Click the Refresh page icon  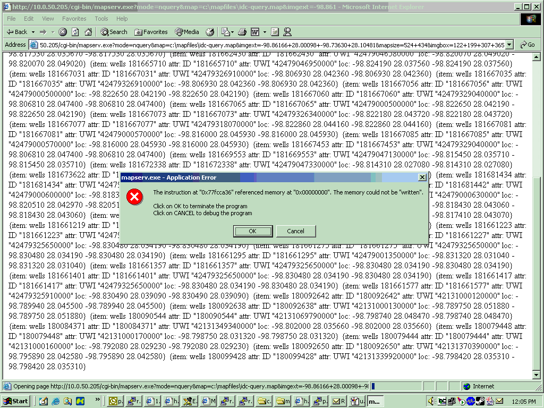[75, 32]
